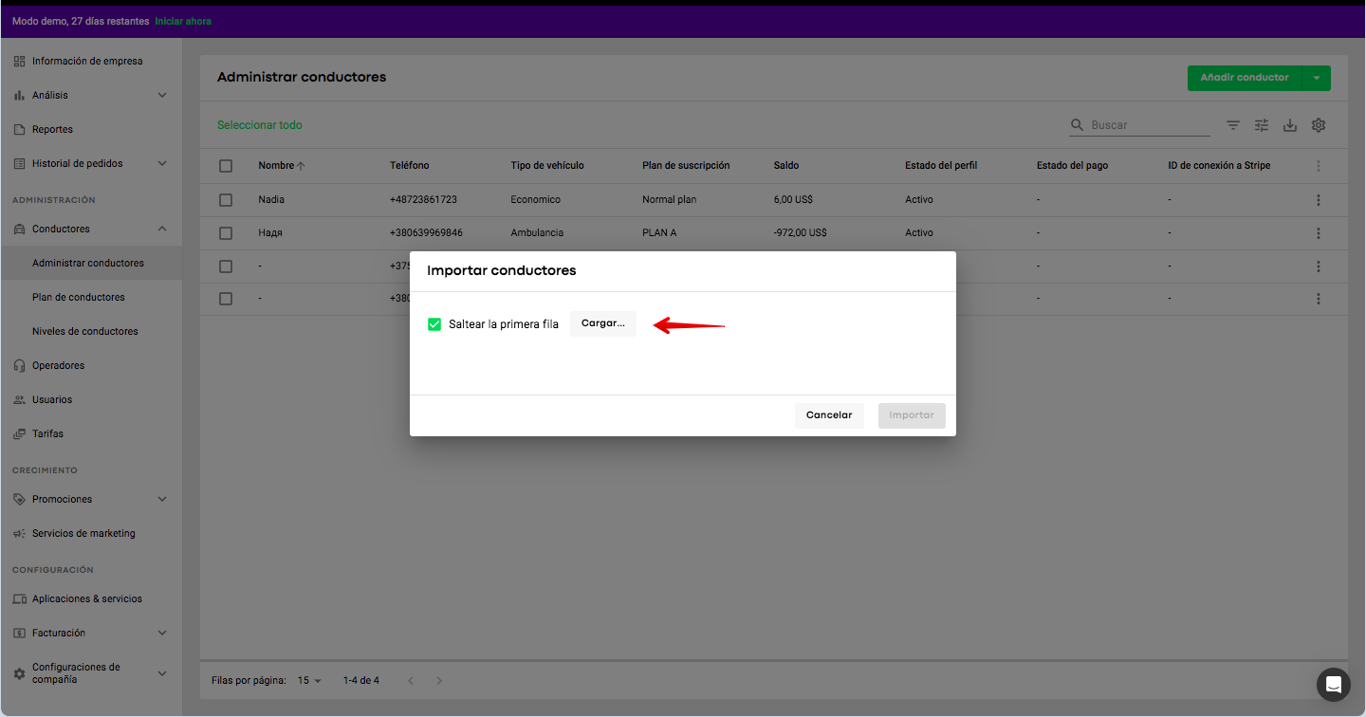Open the Información de empresa dashboard icon
The image size is (1366, 717).
click(x=20, y=61)
